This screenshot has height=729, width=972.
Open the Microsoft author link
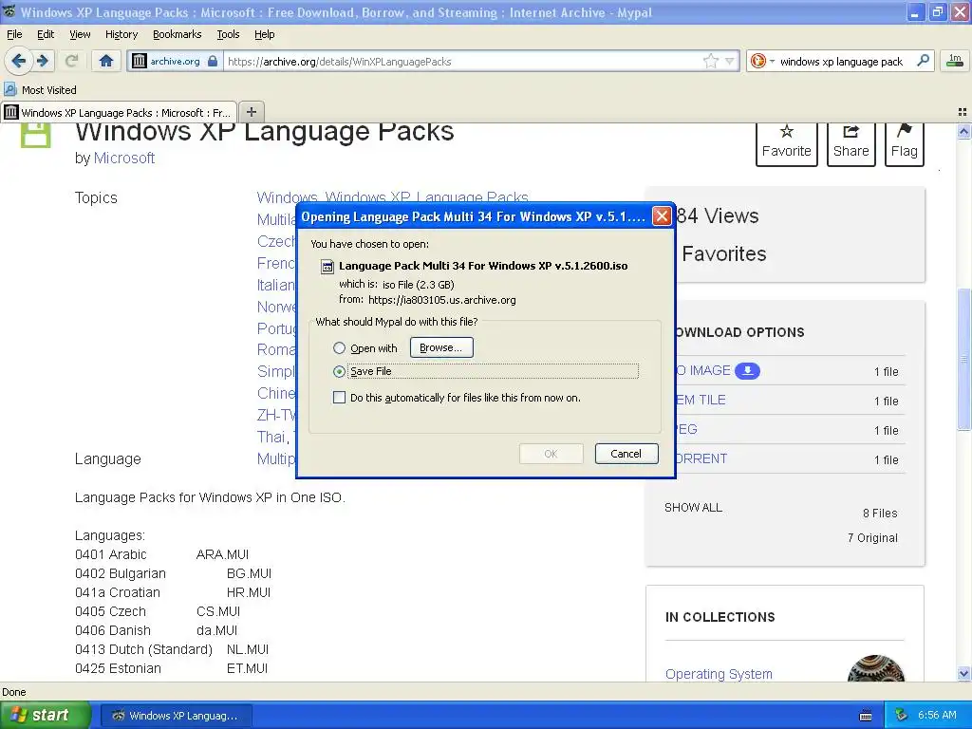(124, 159)
